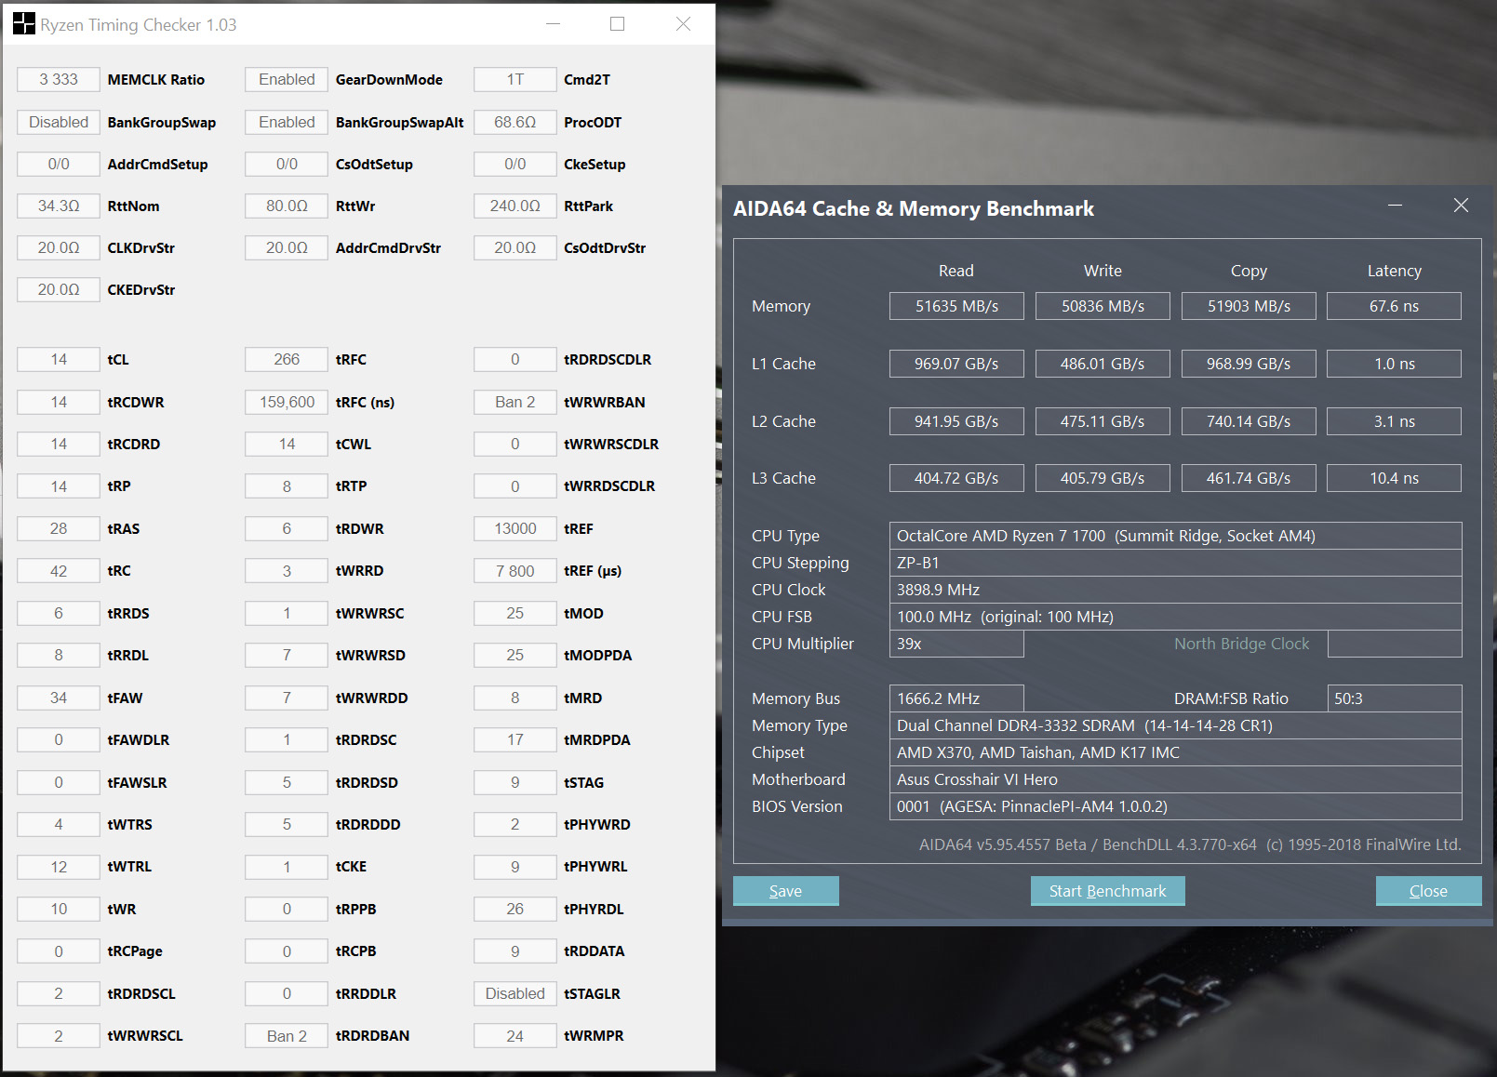Click the Latency column header in AIDA64
This screenshot has width=1497, height=1077.
pos(1394,271)
